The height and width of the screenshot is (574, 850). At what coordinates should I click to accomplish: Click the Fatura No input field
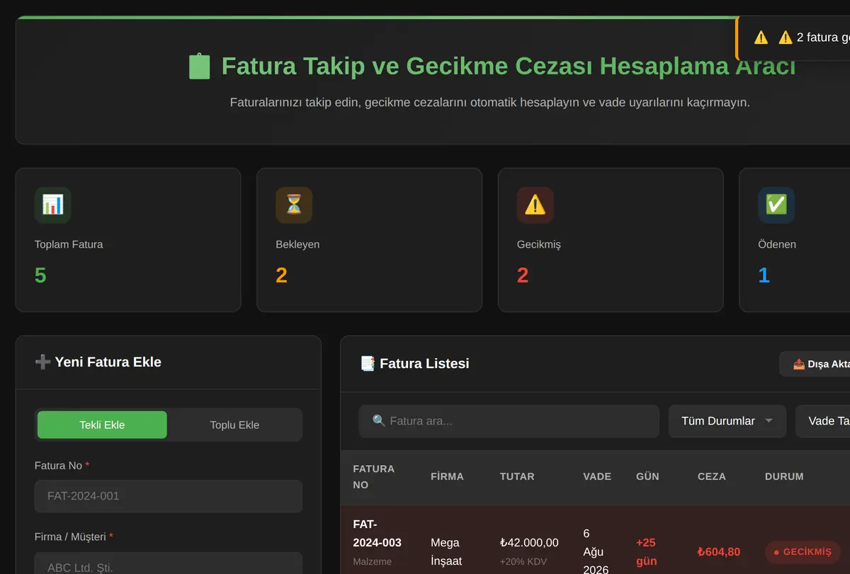[169, 496]
